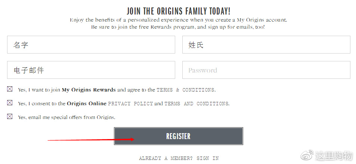Click the Weibo eye logo icon
The height and width of the screenshot is (164, 356).
[307, 156]
